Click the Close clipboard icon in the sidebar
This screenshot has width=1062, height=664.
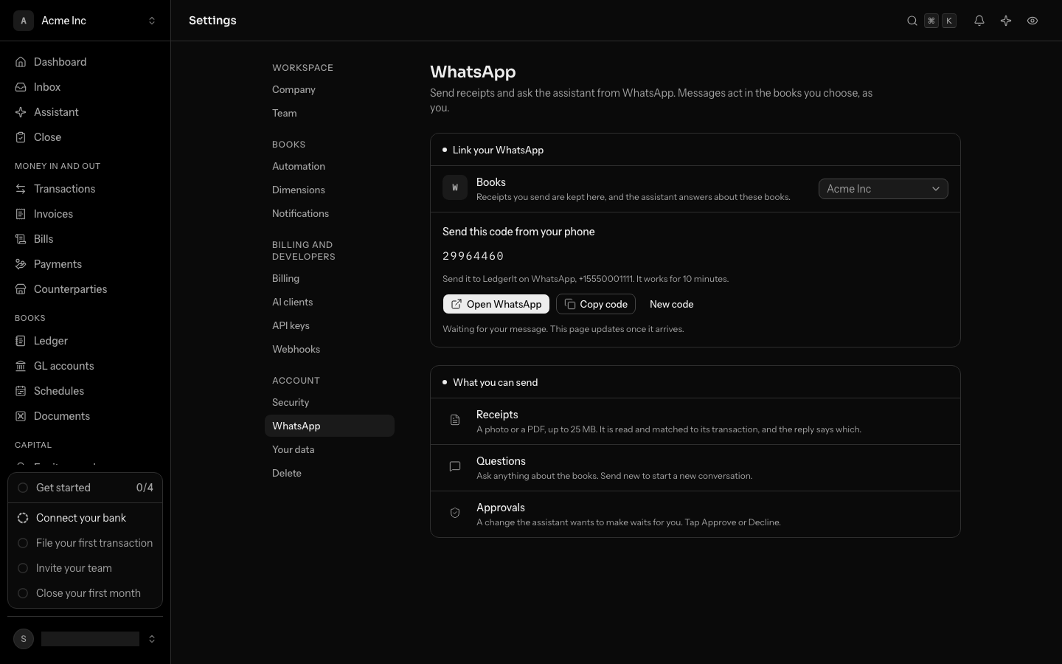(21, 137)
